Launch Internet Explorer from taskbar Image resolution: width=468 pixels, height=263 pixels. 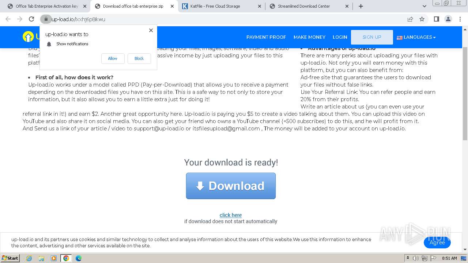pyautogui.click(x=29, y=258)
